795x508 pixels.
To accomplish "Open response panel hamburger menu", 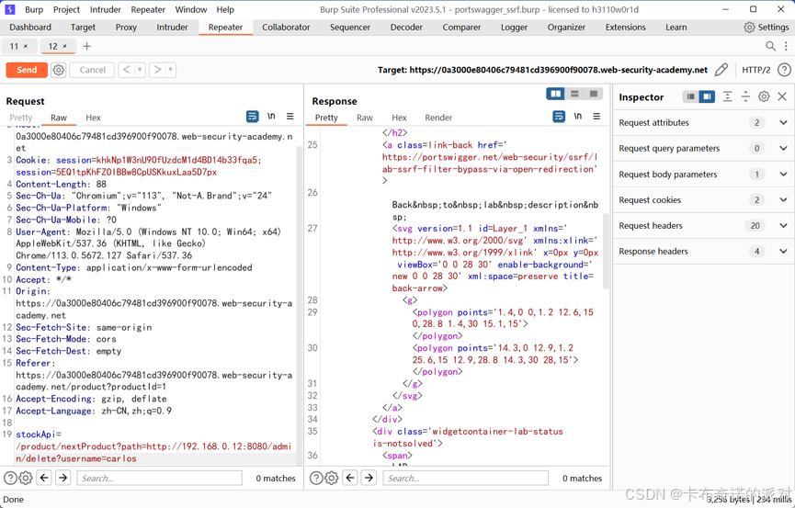I will [596, 117].
